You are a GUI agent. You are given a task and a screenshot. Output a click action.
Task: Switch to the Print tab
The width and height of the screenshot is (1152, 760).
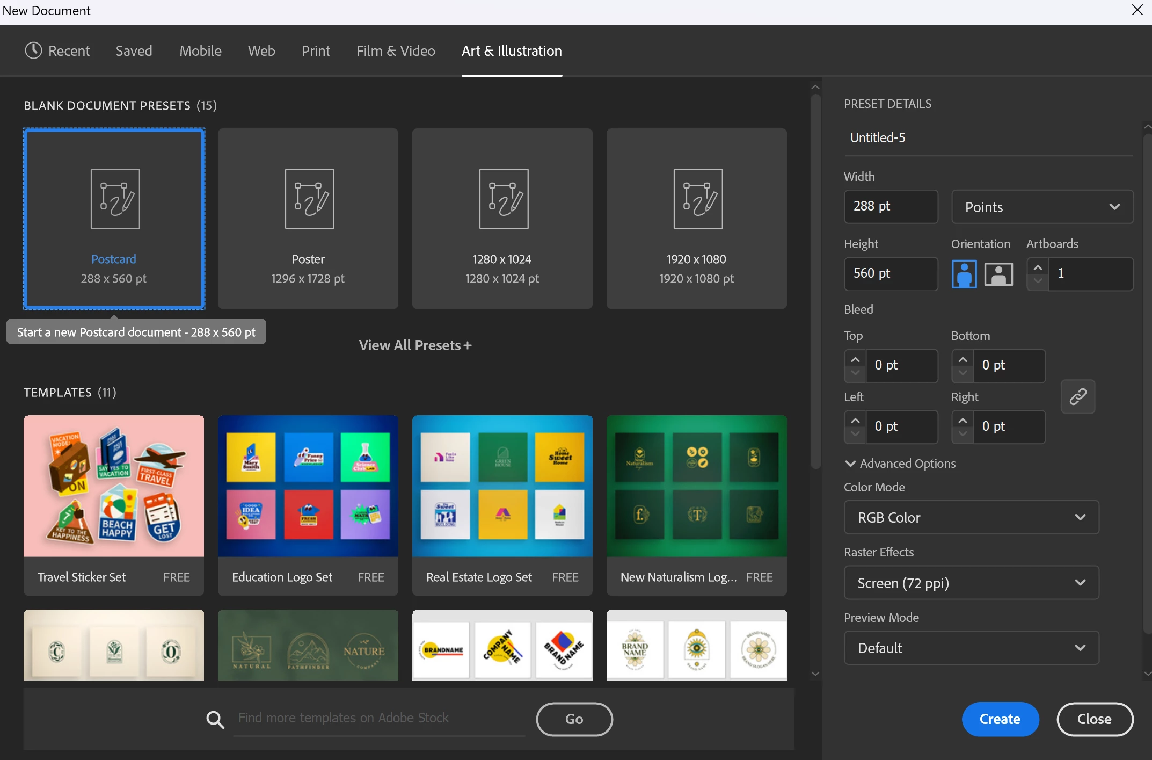(x=316, y=50)
